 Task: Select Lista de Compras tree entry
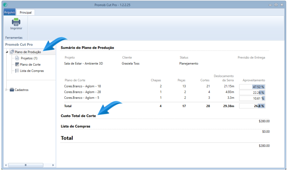pos(32,71)
